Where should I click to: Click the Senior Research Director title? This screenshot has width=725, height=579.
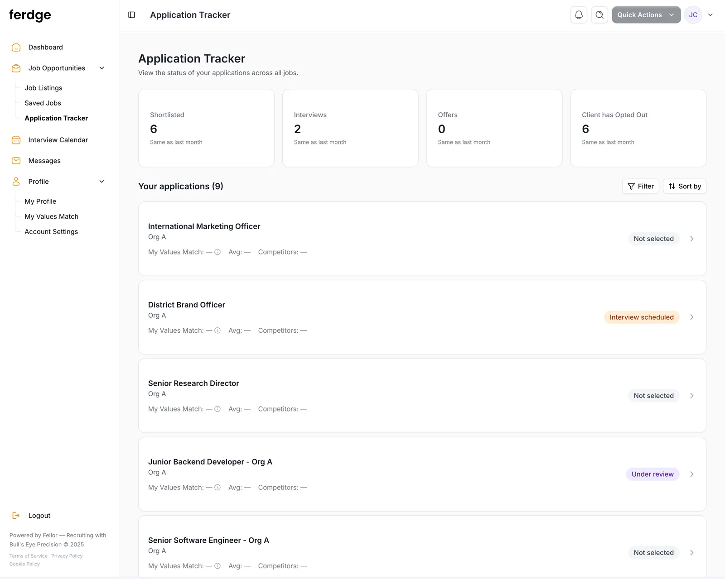[193, 383]
